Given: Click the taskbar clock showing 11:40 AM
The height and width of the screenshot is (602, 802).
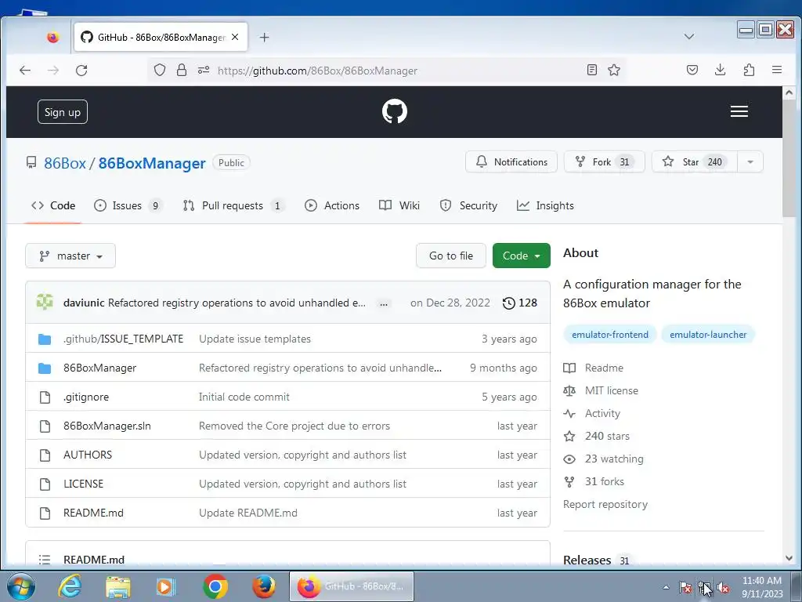Looking at the screenshot, I should [x=761, y=587].
